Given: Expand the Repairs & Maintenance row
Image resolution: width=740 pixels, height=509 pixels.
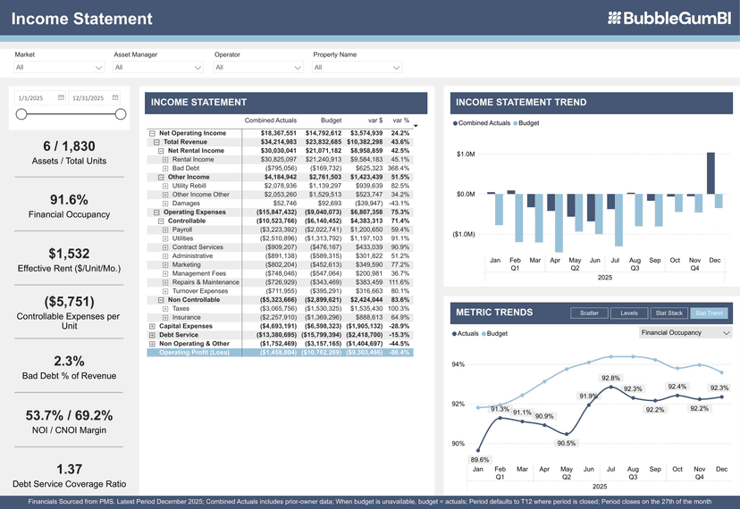Looking at the screenshot, I should (x=165, y=282).
